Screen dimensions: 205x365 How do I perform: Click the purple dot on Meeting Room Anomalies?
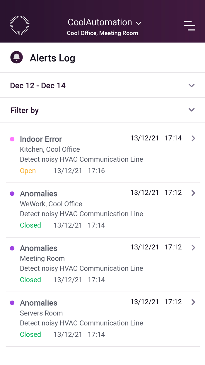[12, 248]
